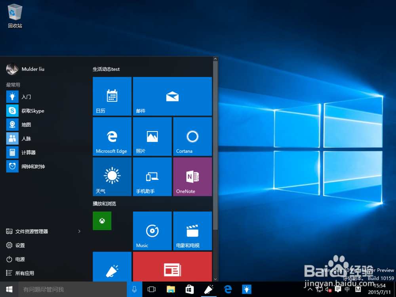Open the Music tile
396x297 pixels.
[x=152, y=231]
